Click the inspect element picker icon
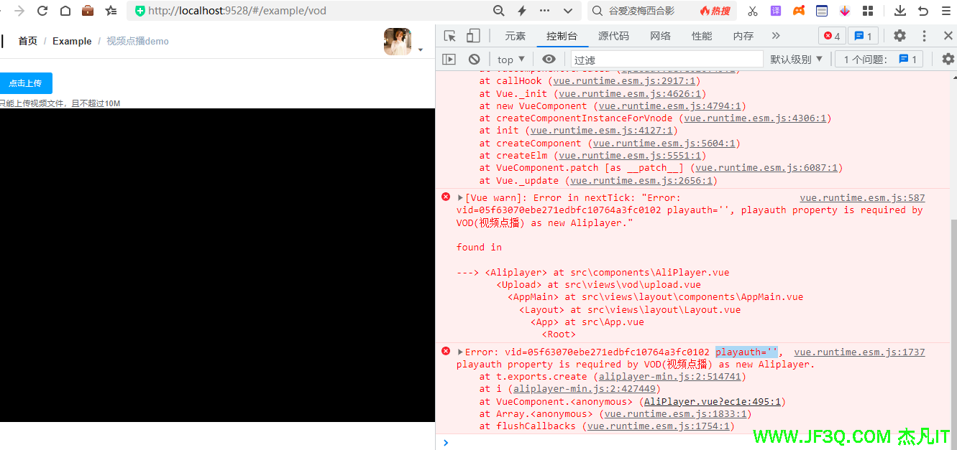This screenshot has height=450, width=957. (450, 36)
